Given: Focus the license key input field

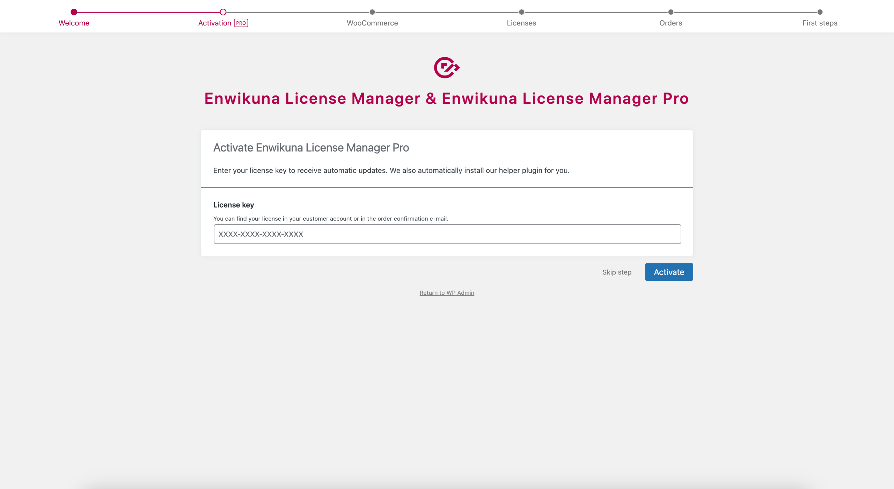Looking at the screenshot, I should 447,234.
